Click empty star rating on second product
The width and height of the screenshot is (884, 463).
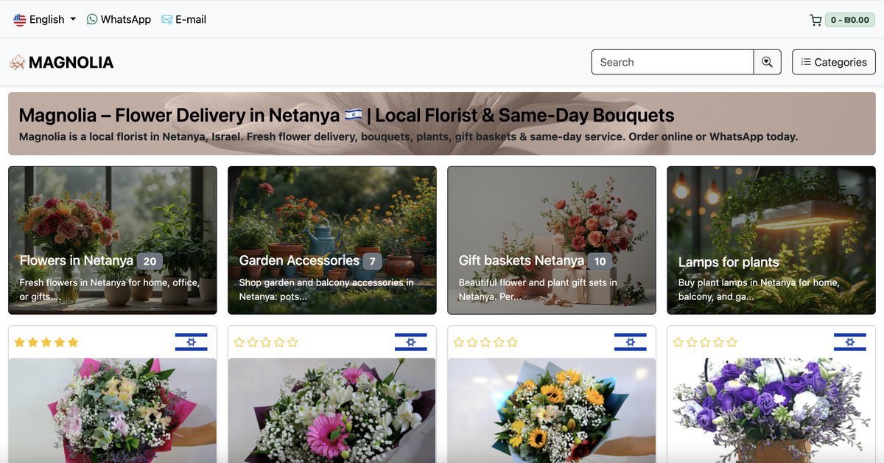266,342
